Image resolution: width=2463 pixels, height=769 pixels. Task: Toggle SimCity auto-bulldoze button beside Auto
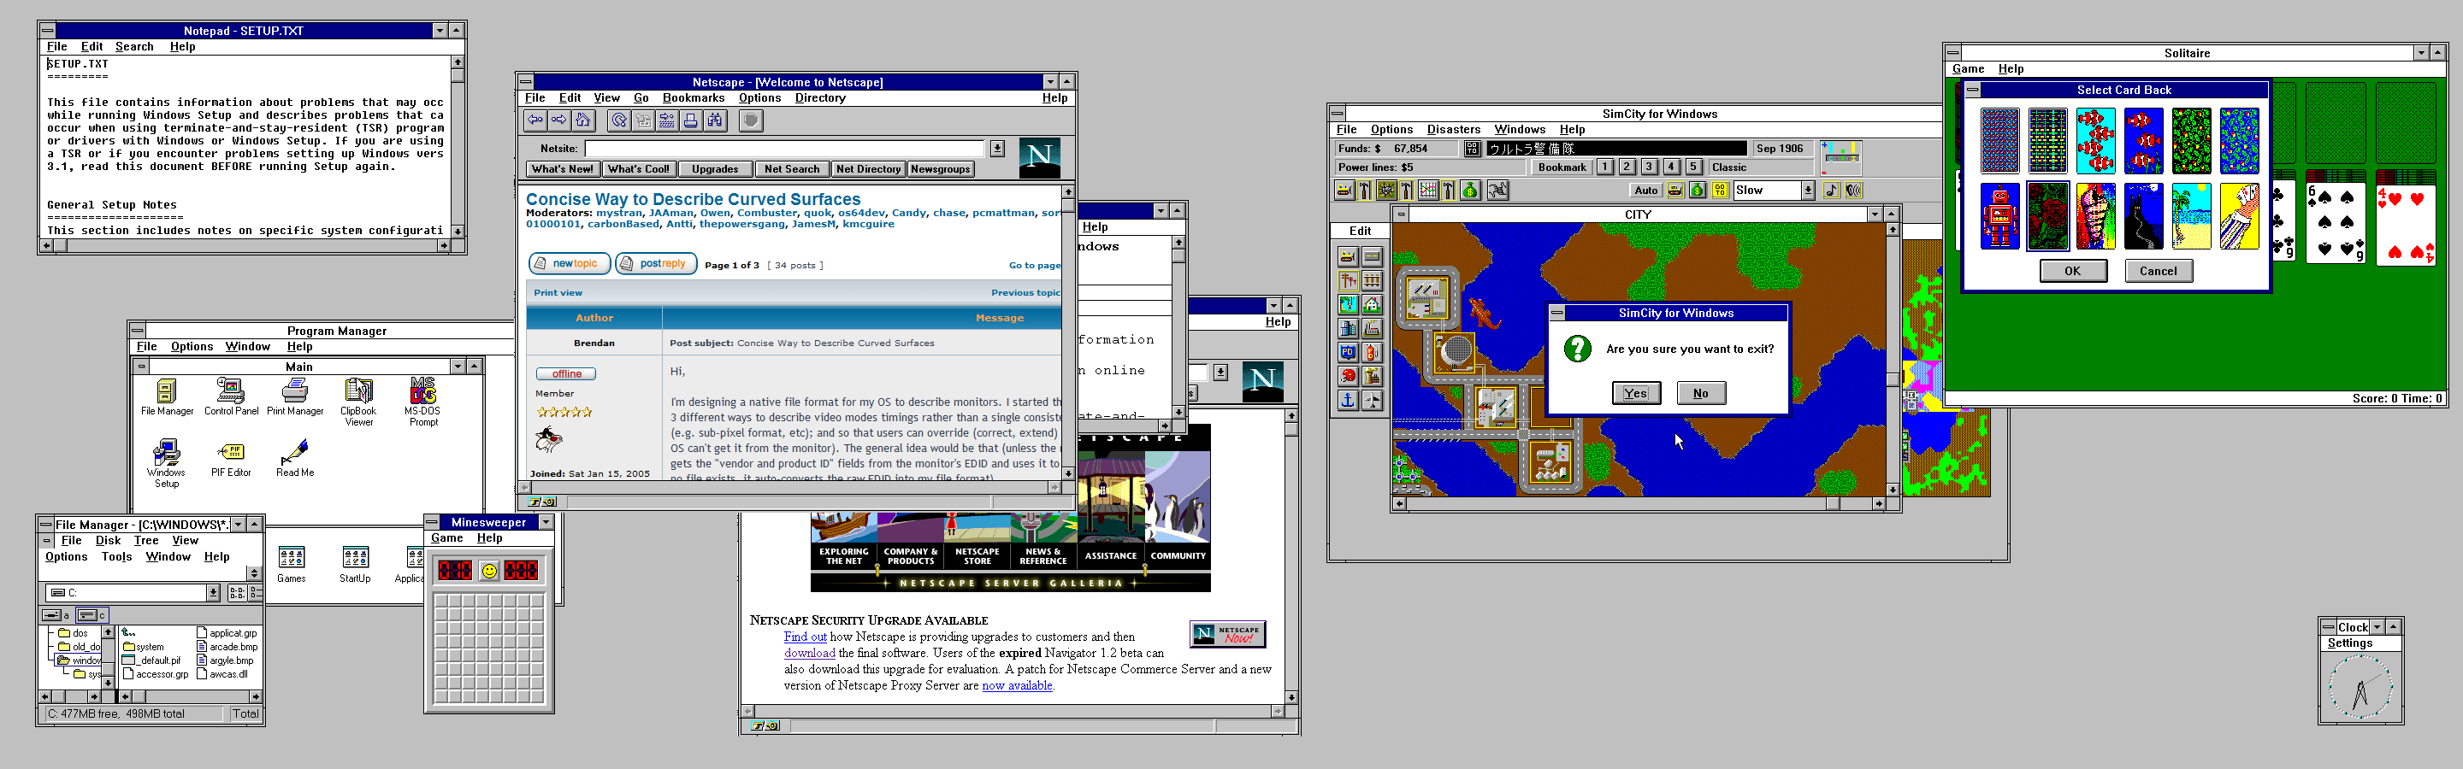[x=1676, y=190]
